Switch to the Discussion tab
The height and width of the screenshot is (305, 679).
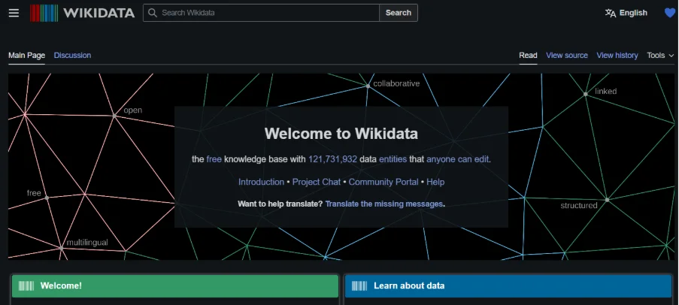click(72, 56)
